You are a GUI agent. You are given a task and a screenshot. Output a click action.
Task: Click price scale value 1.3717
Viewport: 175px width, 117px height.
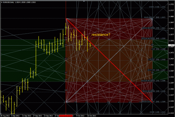(171, 10)
